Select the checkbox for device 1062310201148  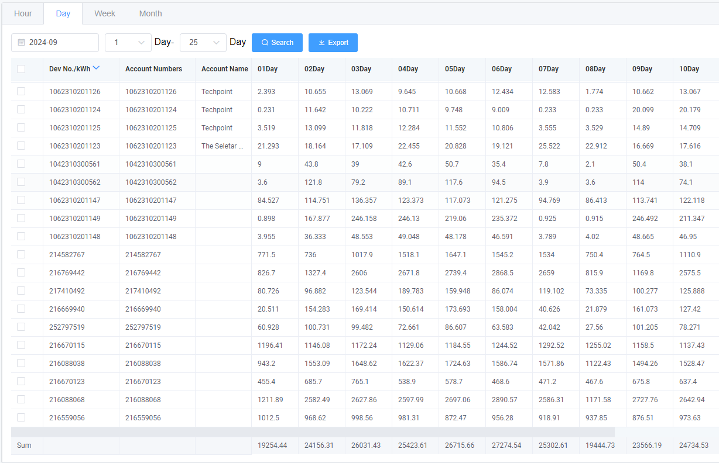click(21, 236)
